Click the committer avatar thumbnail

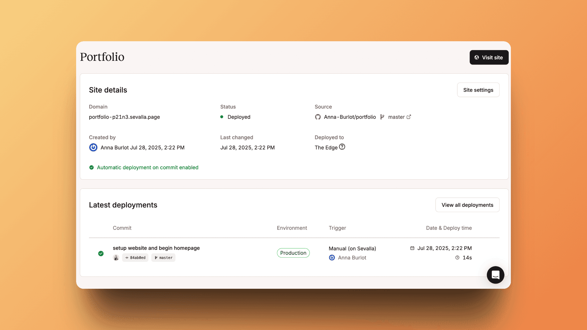click(x=116, y=258)
